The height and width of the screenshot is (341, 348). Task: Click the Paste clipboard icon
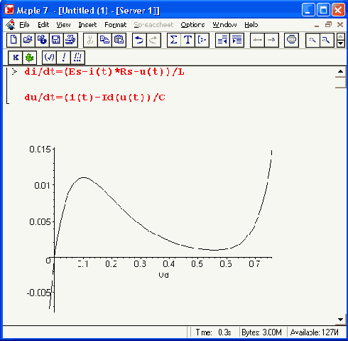[x=119, y=40]
